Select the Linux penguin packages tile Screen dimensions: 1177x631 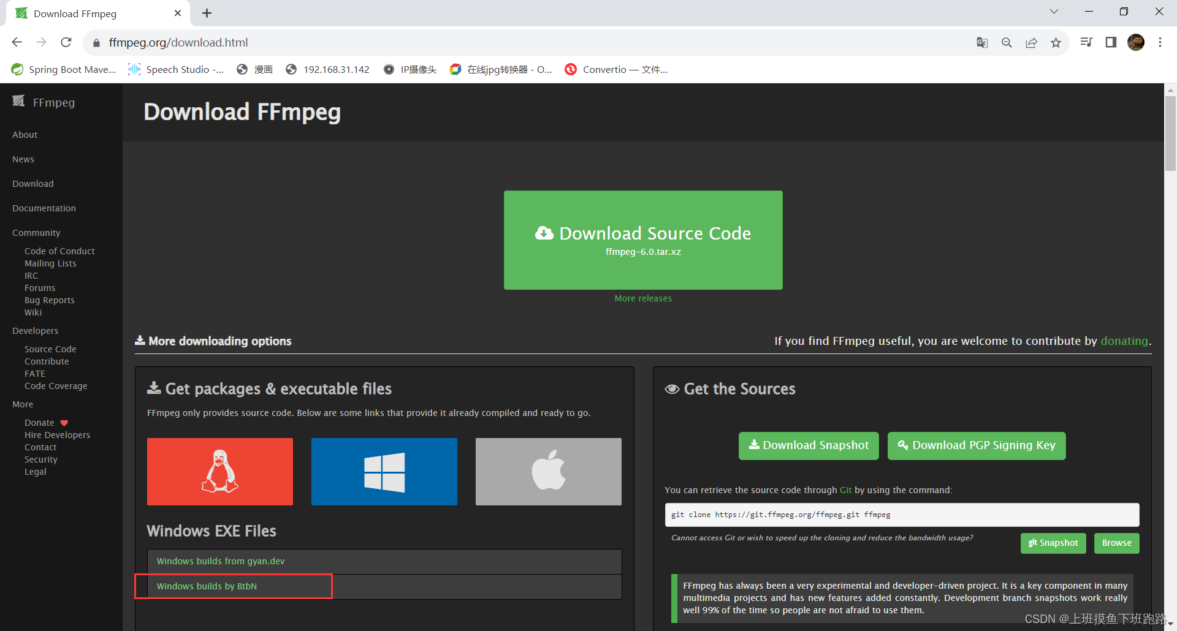pos(220,472)
